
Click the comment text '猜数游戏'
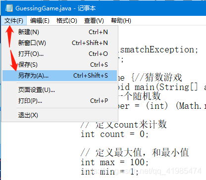pyautogui.click(x=163, y=78)
